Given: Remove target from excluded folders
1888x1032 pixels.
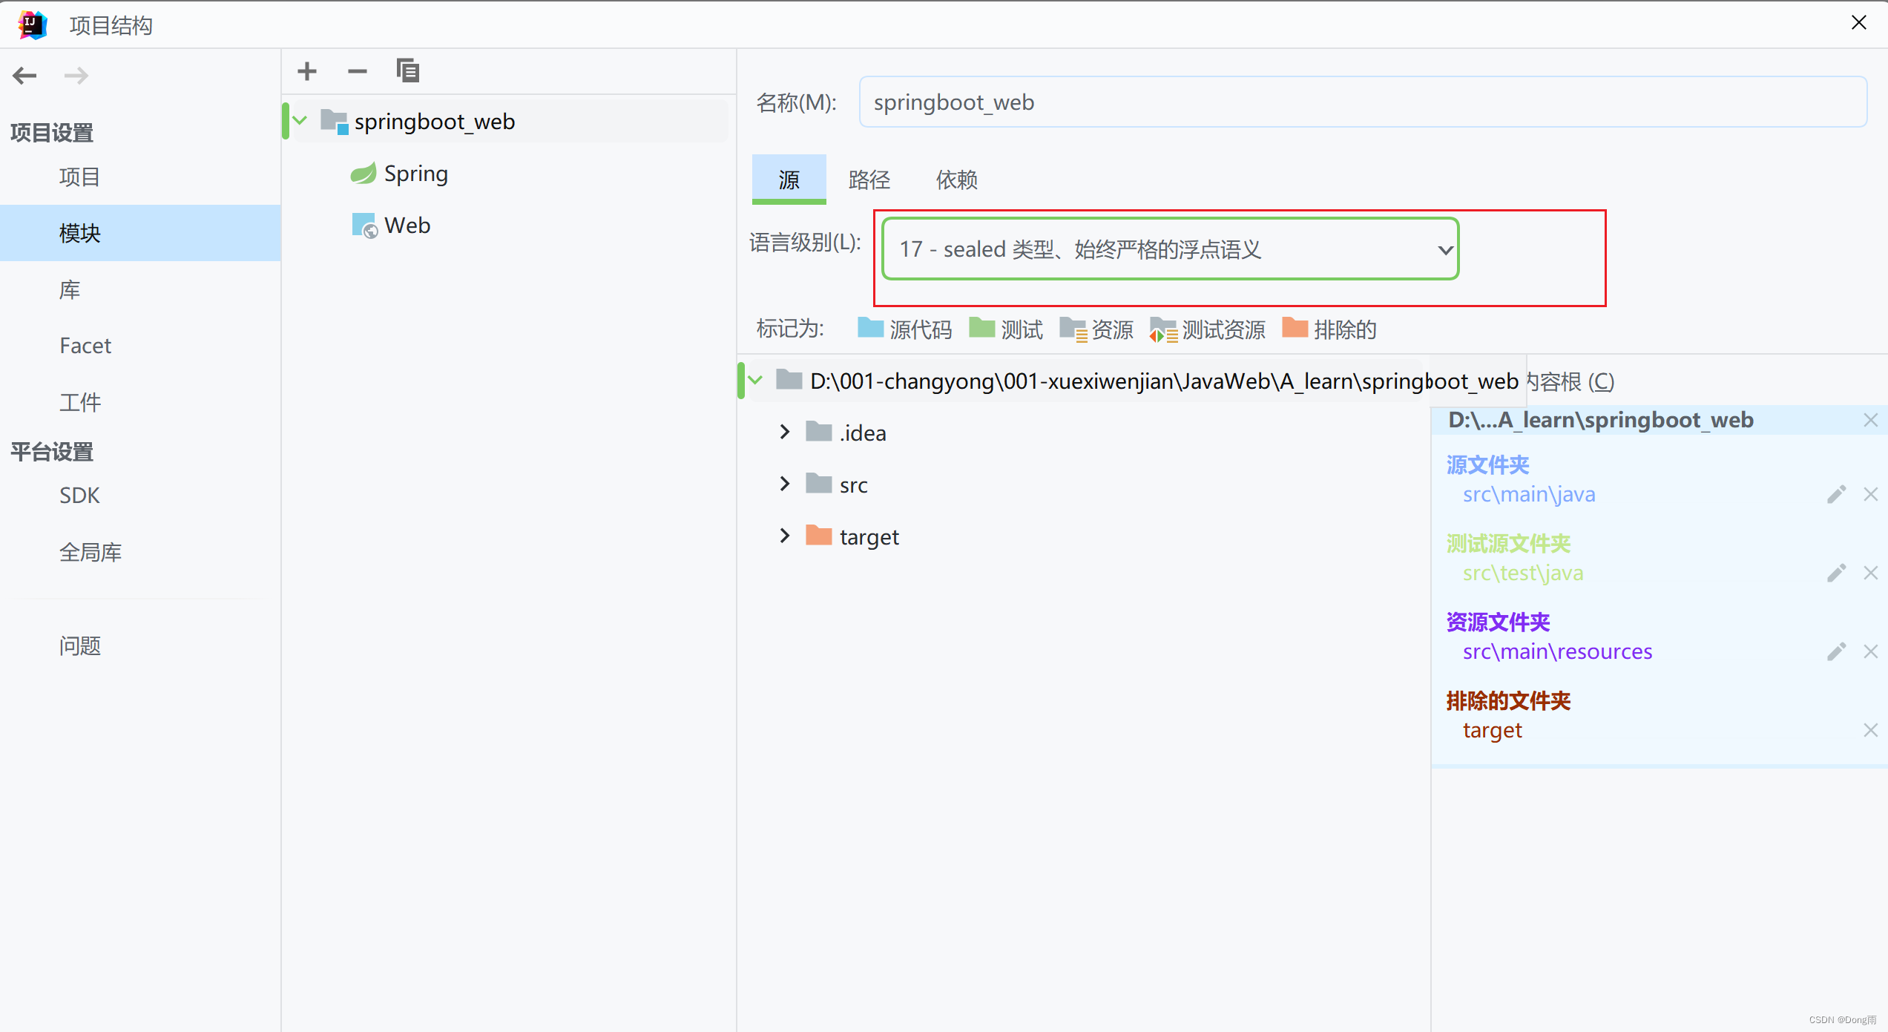Looking at the screenshot, I should pos(1871,731).
